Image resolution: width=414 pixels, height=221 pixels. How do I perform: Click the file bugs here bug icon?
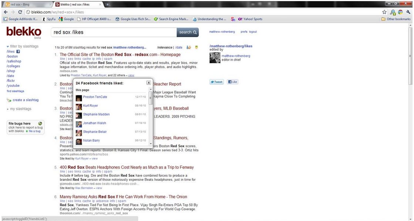[x=40, y=123]
